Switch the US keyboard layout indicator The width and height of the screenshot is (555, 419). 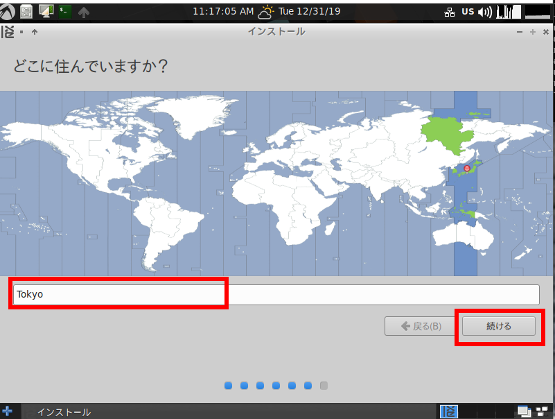pyautogui.click(x=468, y=12)
